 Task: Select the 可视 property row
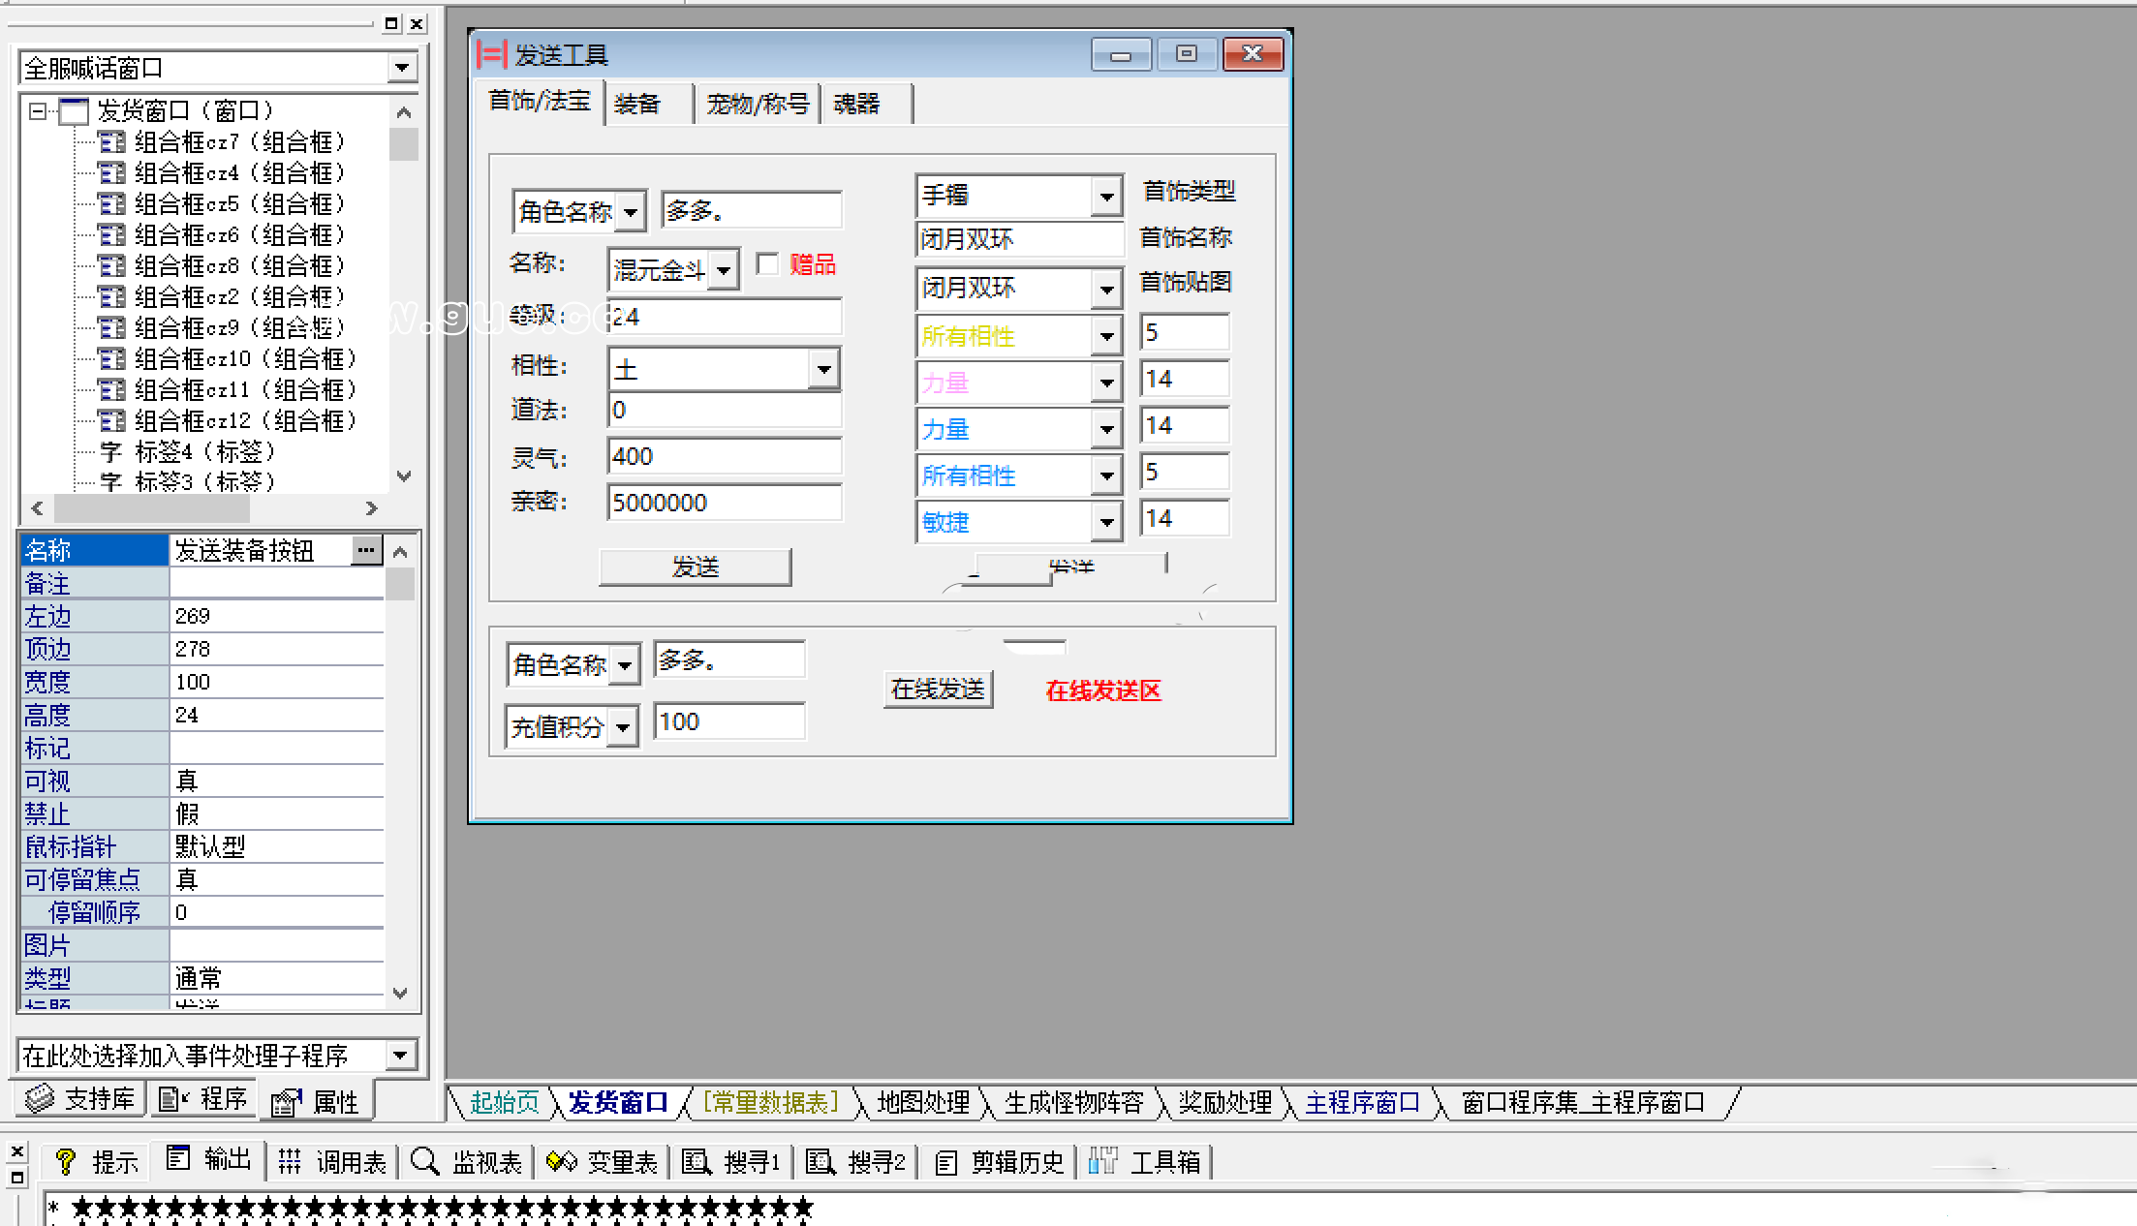click(x=202, y=781)
